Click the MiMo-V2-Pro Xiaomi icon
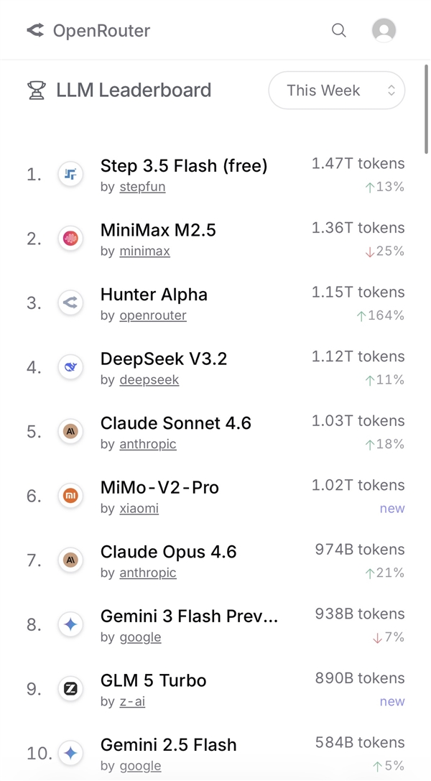This screenshot has width=431, height=781. click(x=70, y=496)
